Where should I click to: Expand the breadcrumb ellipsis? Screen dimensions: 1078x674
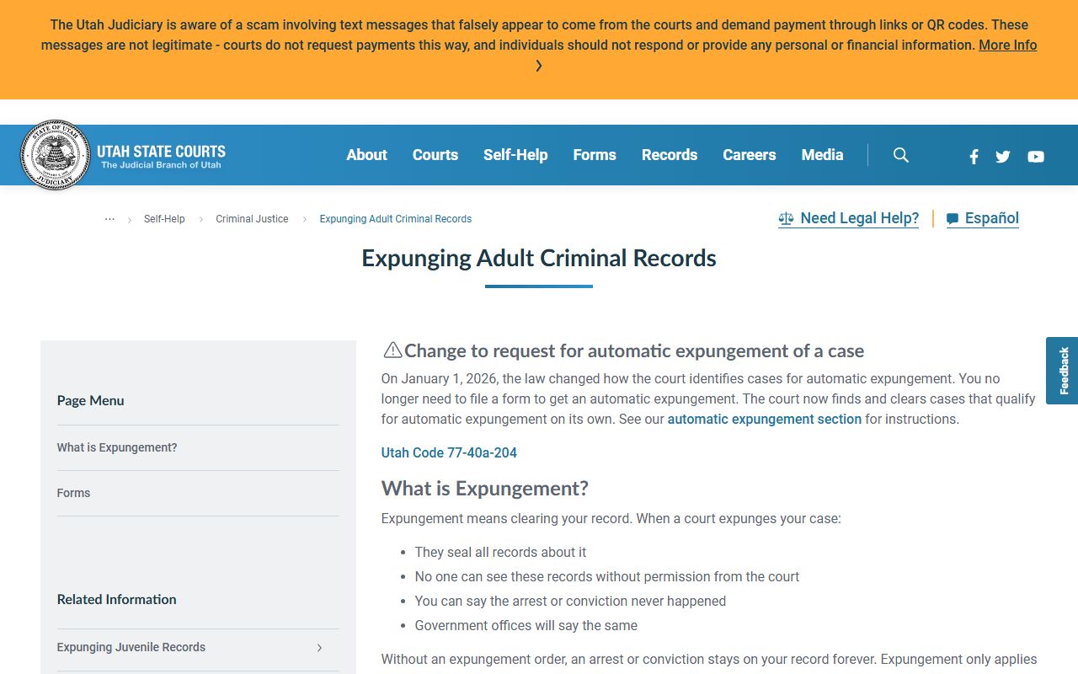109,219
